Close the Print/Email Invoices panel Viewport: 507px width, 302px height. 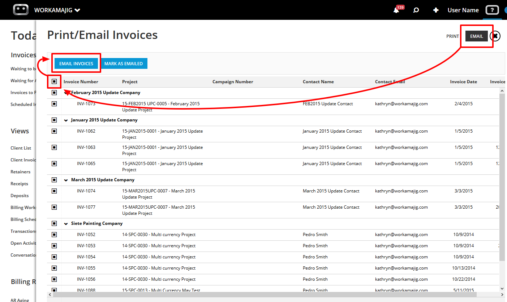coord(495,36)
